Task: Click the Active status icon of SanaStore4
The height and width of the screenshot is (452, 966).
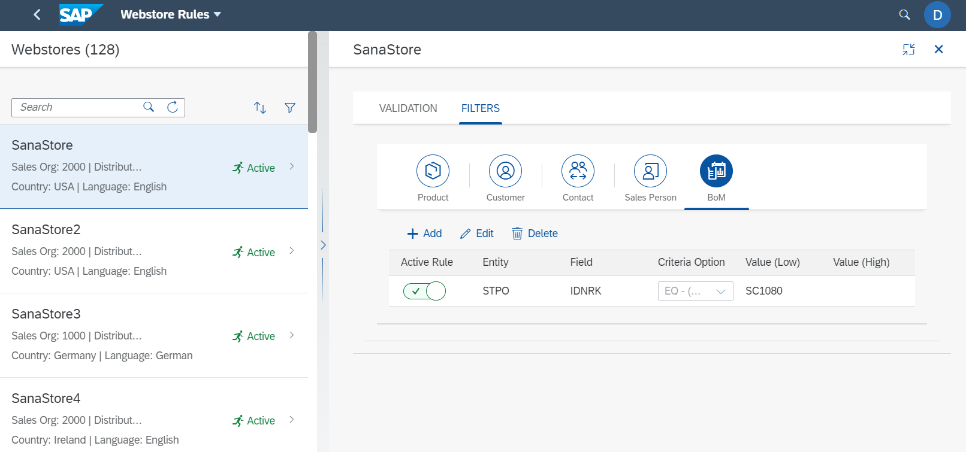Action: [238, 421]
